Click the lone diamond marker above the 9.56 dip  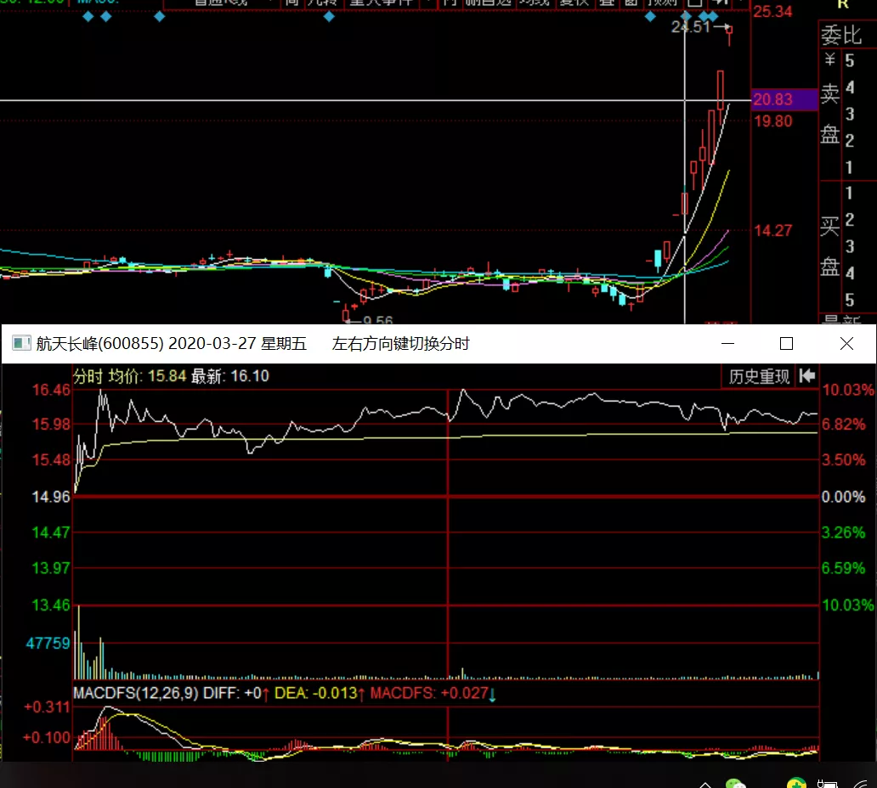[x=329, y=17]
